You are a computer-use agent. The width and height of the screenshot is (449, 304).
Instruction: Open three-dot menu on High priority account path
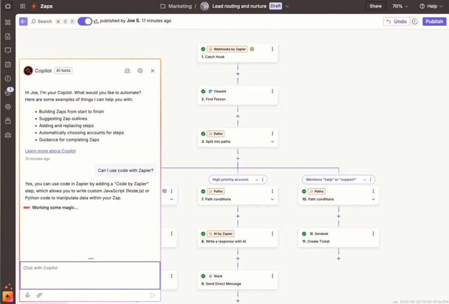click(x=263, y=180)
